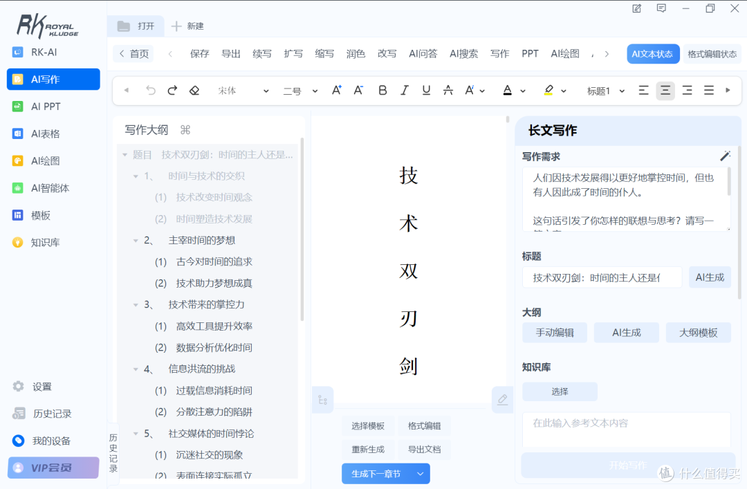Image resolution: width=747 pixels, height=489 pixels.
Task: Click font color A swatch
Action: pos(508,90)
